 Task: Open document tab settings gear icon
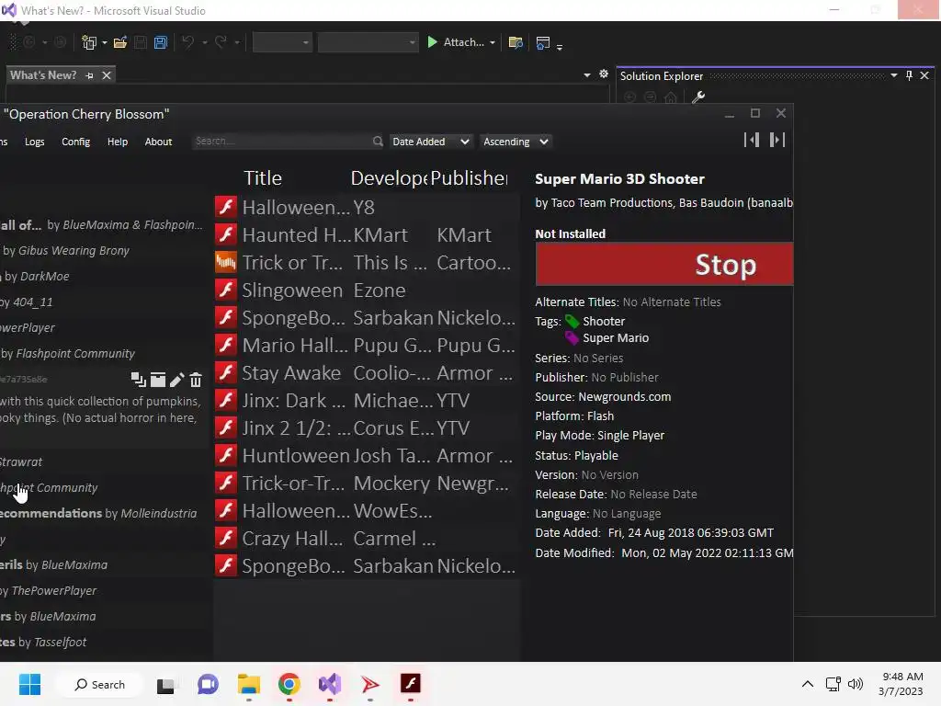[604, 74]
